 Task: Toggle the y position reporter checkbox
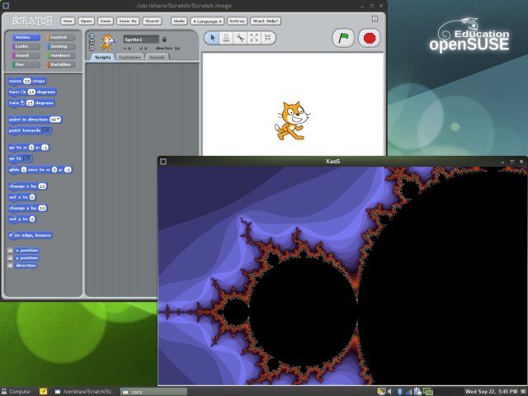(x=10, y=257)
